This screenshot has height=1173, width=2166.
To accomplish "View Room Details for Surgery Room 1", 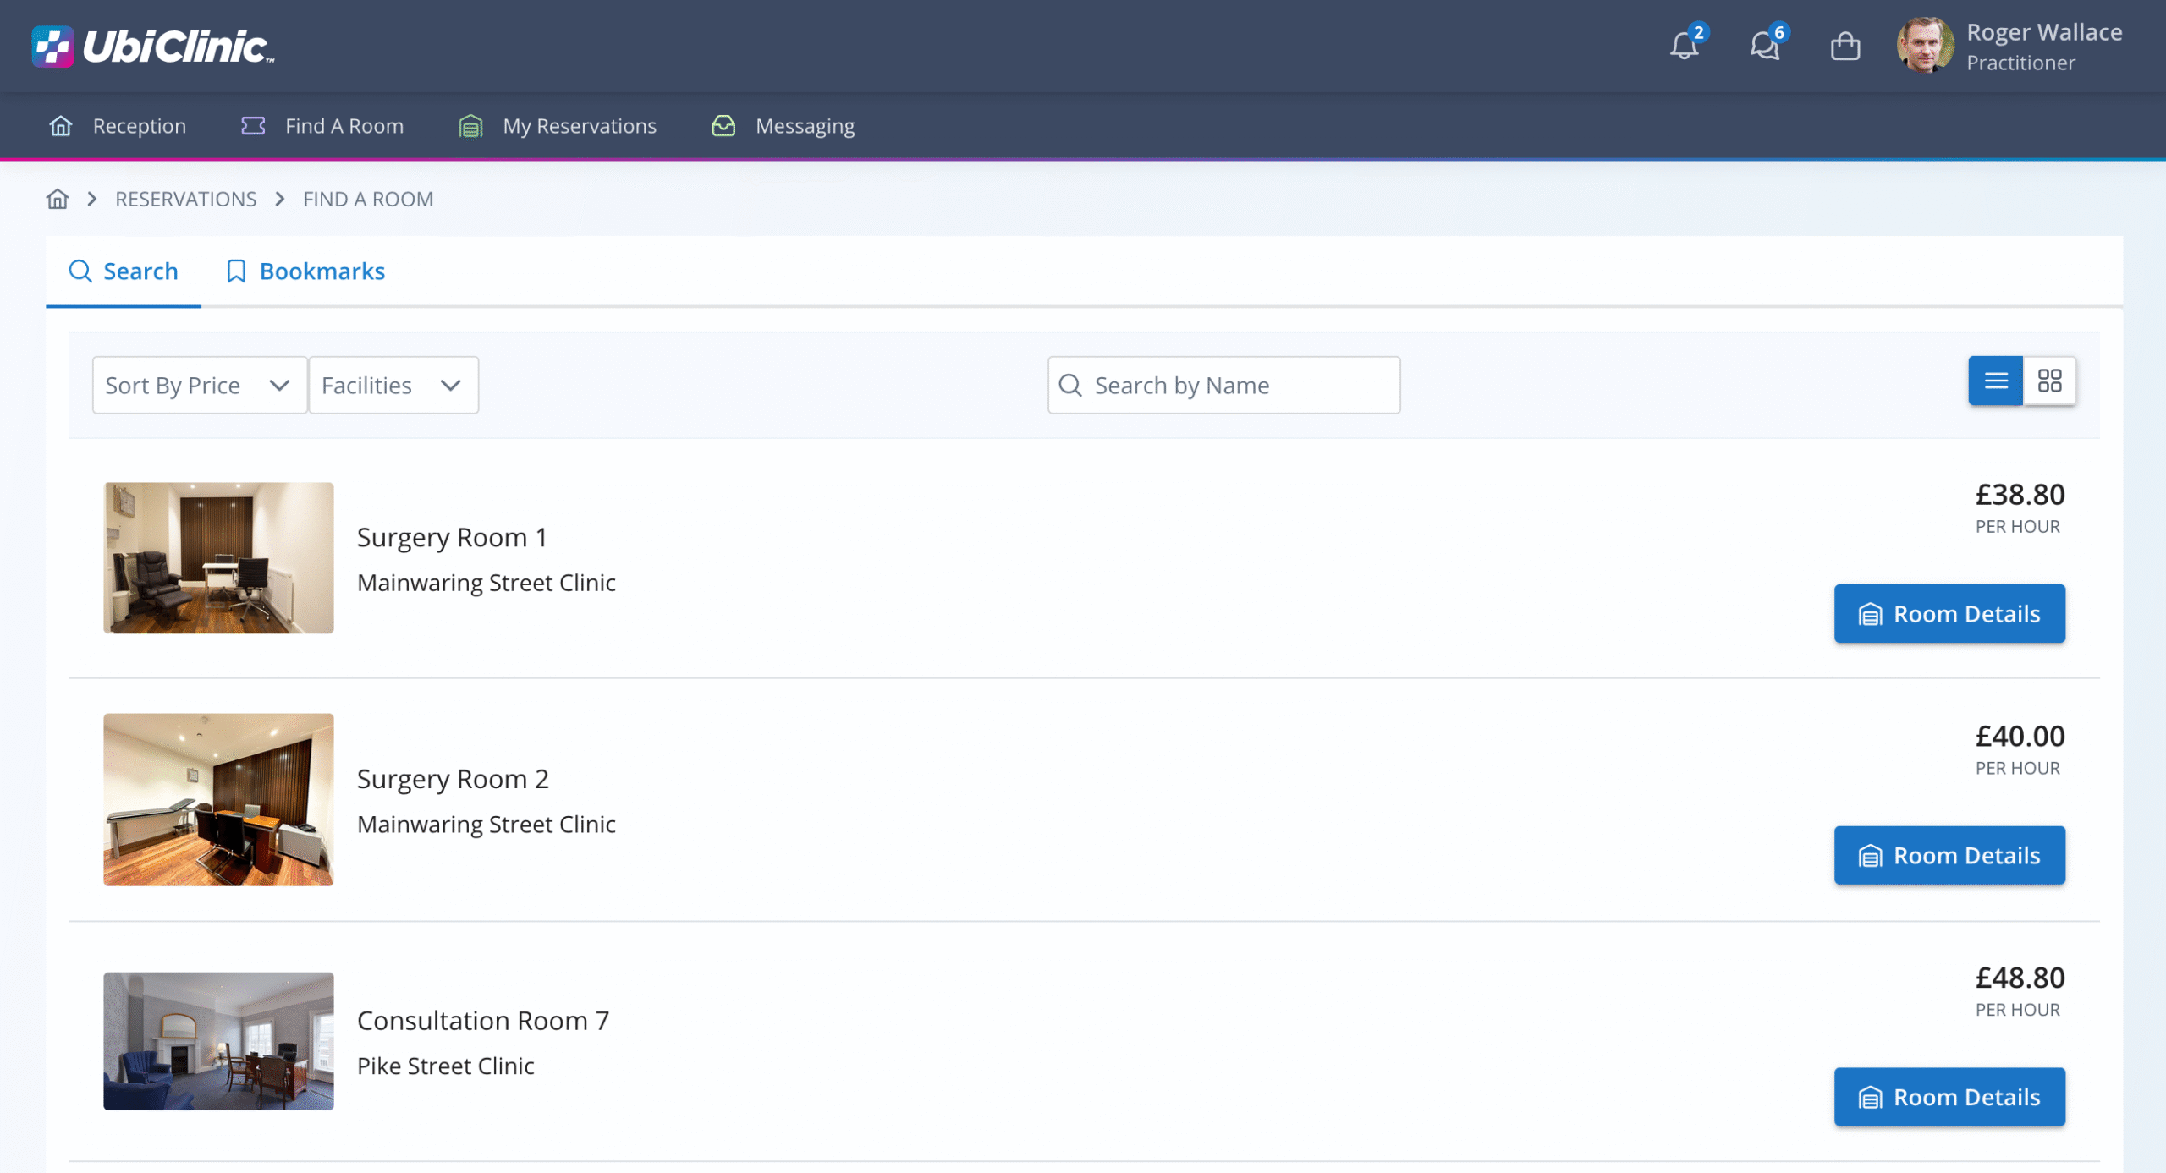I will point(1949,614).
